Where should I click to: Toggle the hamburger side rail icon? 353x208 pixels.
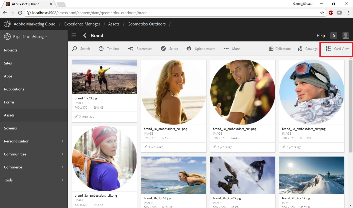point(74,35)
